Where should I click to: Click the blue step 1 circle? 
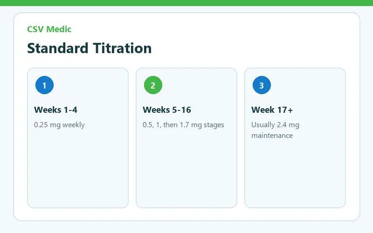click(44, 85)
